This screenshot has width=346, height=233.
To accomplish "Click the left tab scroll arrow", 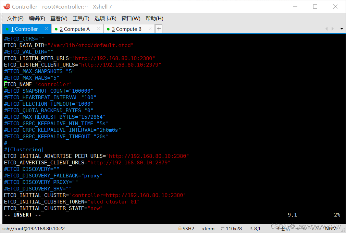I will pos(326,29).
